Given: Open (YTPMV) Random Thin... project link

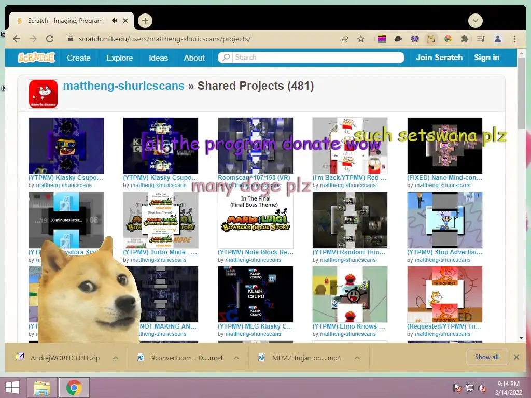Looking at the screenshot, I should 349,252.
